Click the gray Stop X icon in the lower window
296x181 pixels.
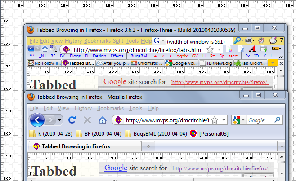(x=87, y=120)
